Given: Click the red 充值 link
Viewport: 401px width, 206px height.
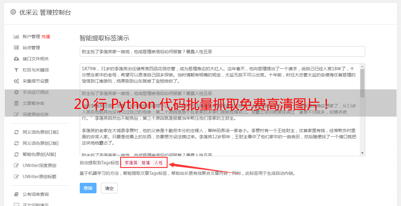Looking at the screenshot, I should pyautogui.click(x=46, y=36).
